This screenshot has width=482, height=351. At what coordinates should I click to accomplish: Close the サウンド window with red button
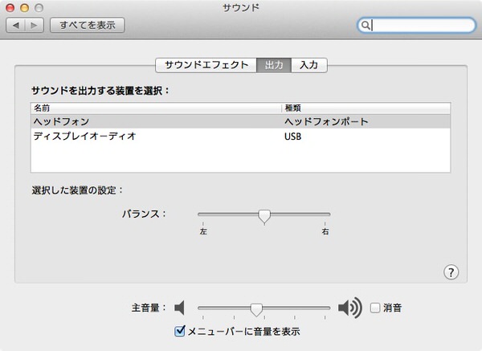pyautogui.click(x=10, y=8)
